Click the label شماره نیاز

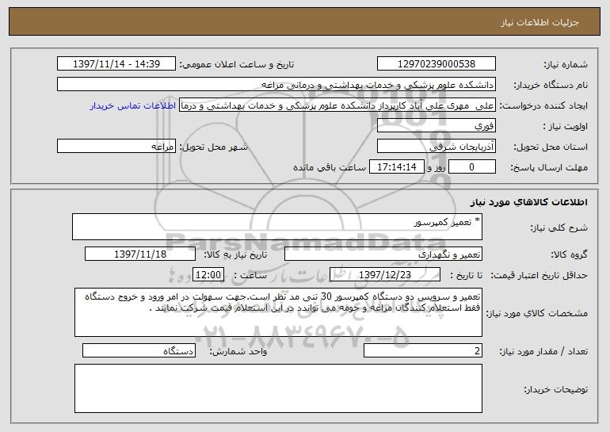pyautogui.click(x=566, y=65)
